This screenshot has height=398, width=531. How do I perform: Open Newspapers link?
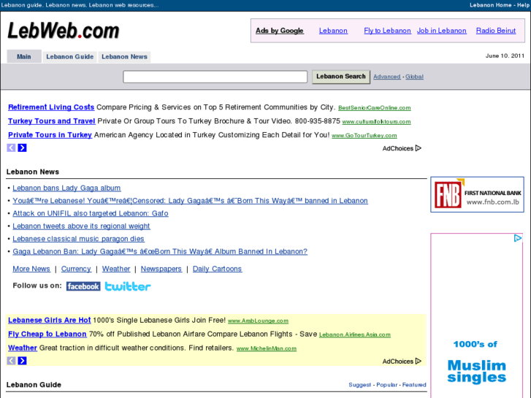161,269
